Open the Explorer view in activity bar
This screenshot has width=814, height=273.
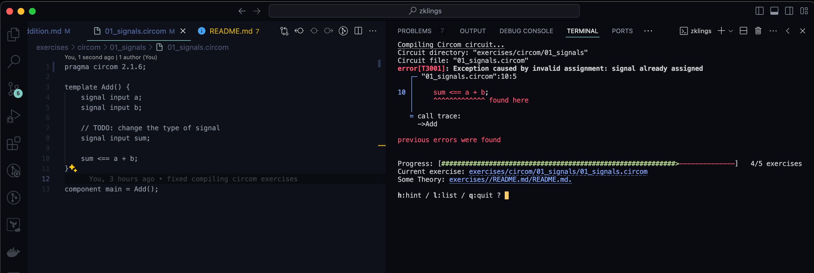pyautogui.click(x=13, y=35)
